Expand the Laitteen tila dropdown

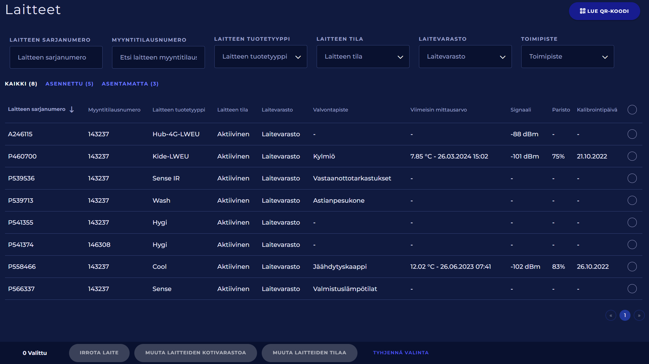click(363, 57)
